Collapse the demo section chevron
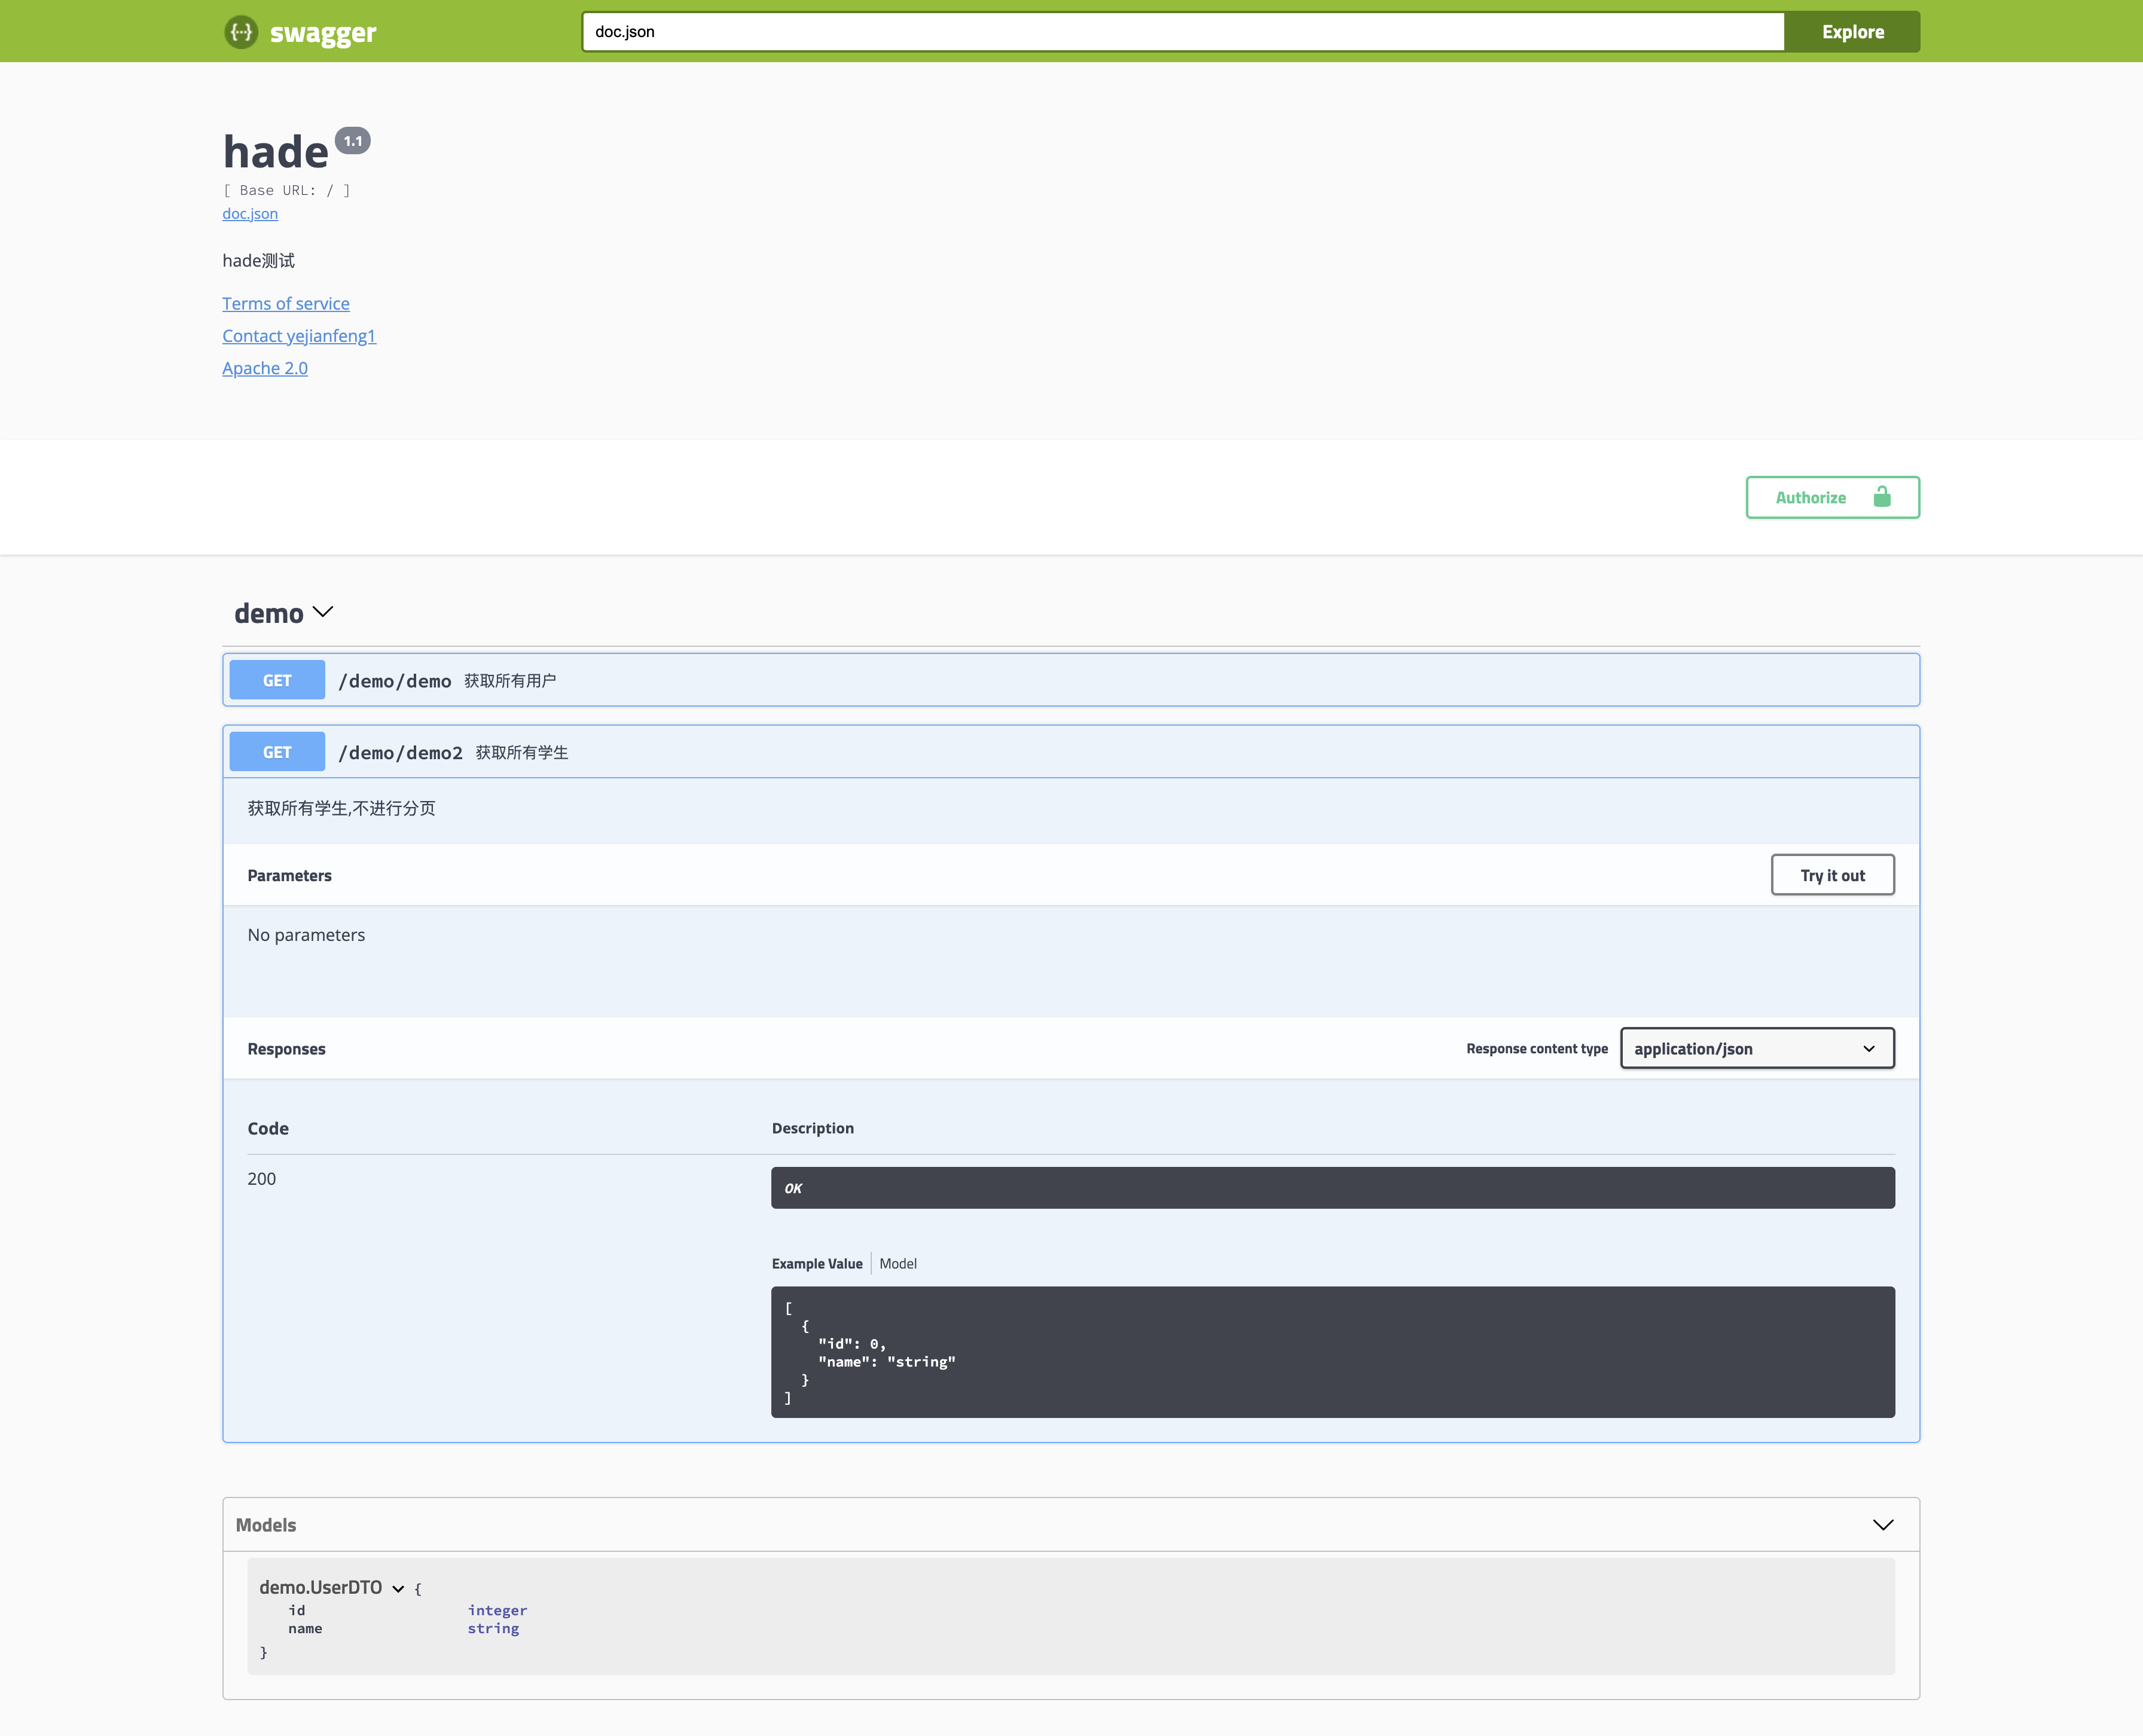The width and height of the screenshot is (2143, 1736). coord(323,612)
